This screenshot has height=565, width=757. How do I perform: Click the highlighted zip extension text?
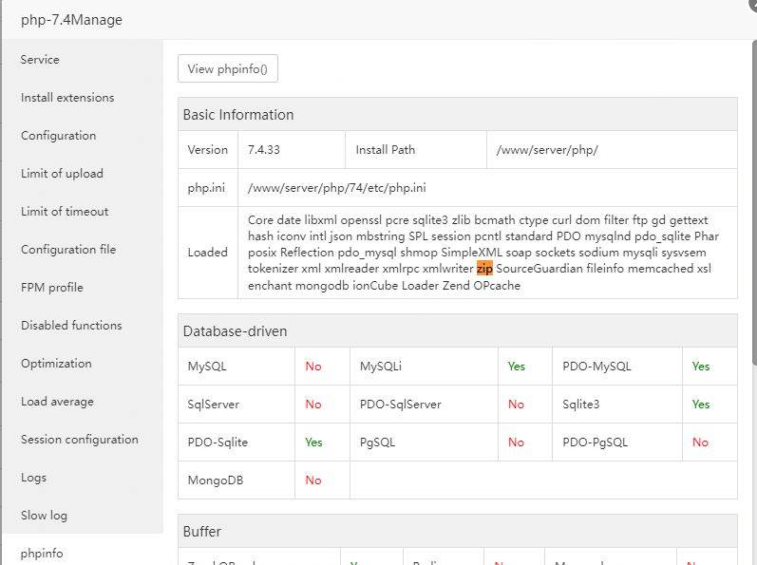coord(484,269)
